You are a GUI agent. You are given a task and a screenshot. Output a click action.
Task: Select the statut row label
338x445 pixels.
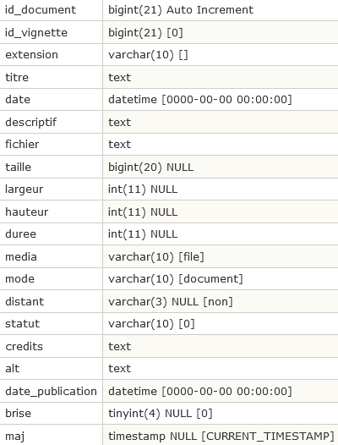(23, 323)
